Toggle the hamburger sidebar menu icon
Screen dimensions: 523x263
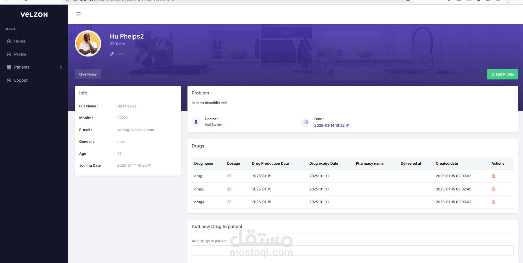[79, 14]
